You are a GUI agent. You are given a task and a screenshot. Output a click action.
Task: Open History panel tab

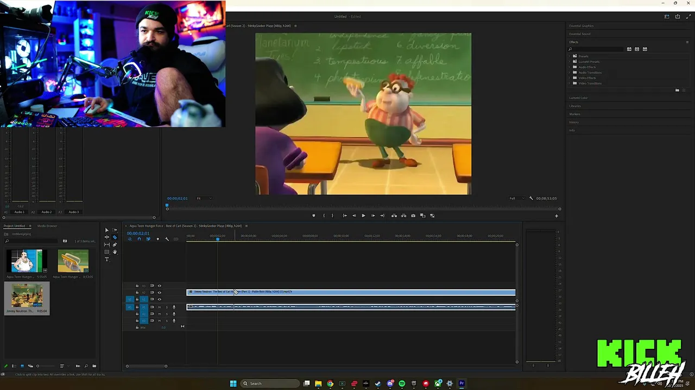click(574, 122)
